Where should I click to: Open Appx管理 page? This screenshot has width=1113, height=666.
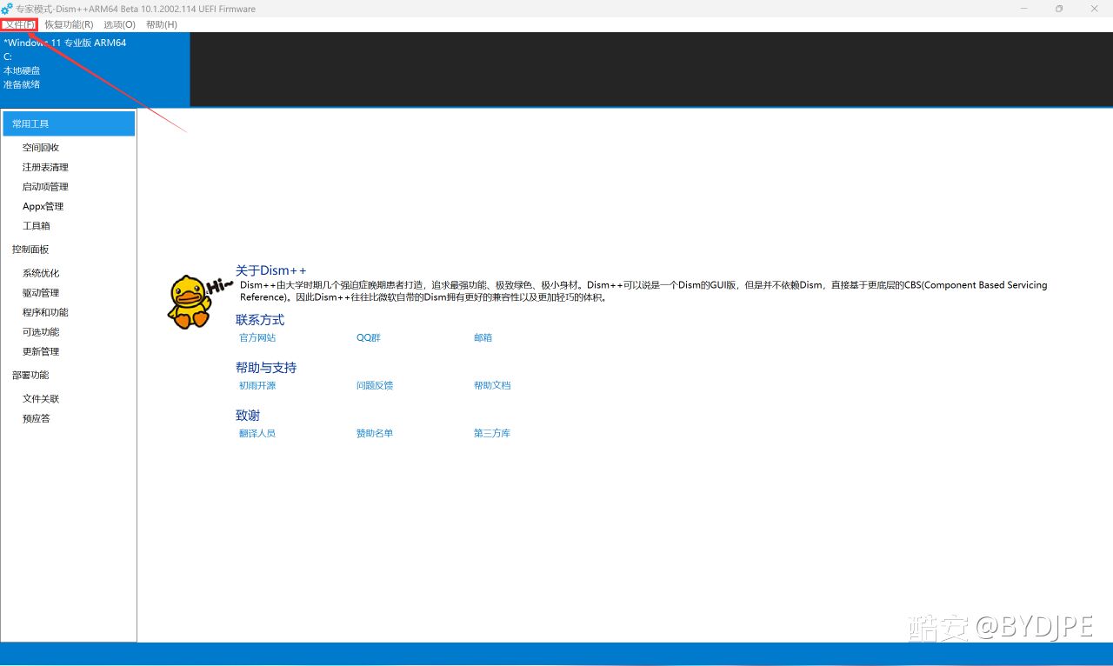pyautogui.click(x=43, y=206)
